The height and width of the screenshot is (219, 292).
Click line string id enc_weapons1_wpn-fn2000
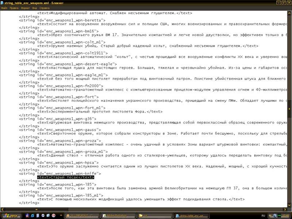tap(61, 86)
